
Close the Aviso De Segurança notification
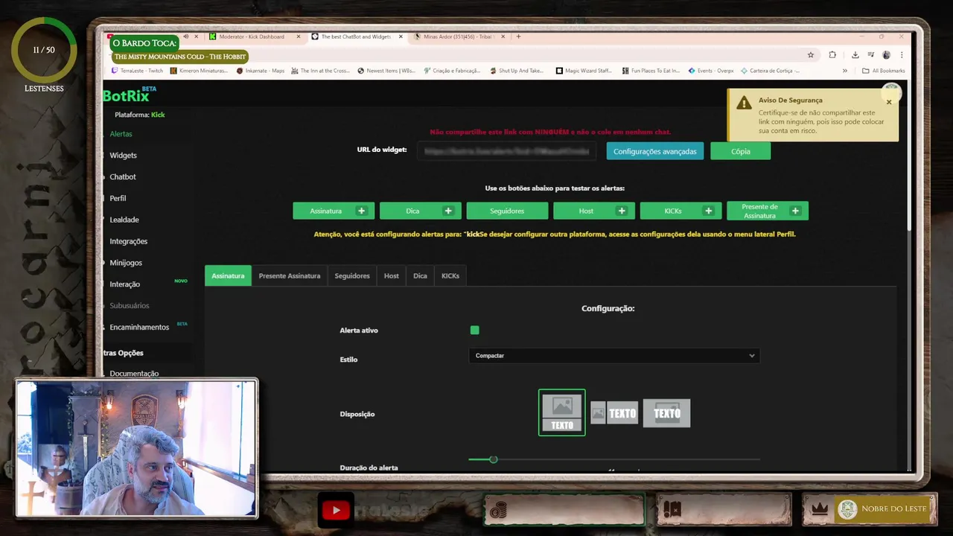tap(888, 102)
